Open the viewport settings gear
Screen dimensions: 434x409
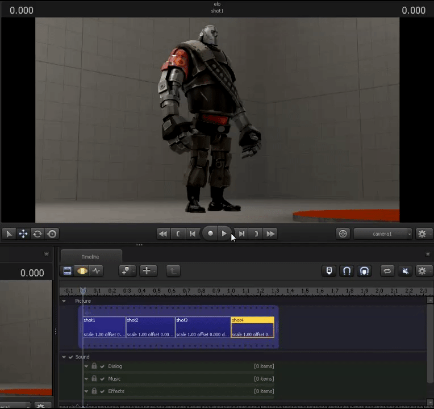click(x=422, y=233)
